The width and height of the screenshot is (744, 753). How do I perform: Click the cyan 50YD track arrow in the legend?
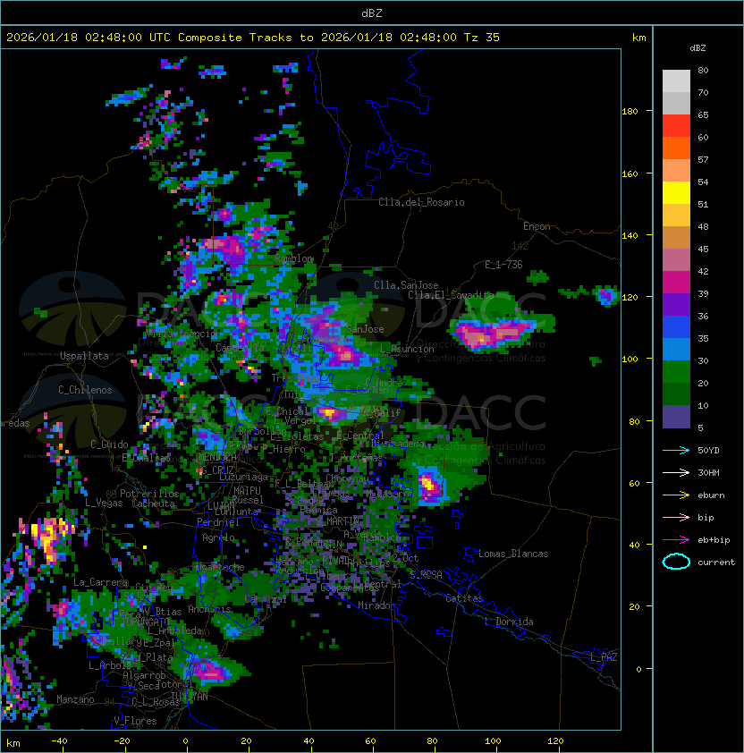point(676,451)
